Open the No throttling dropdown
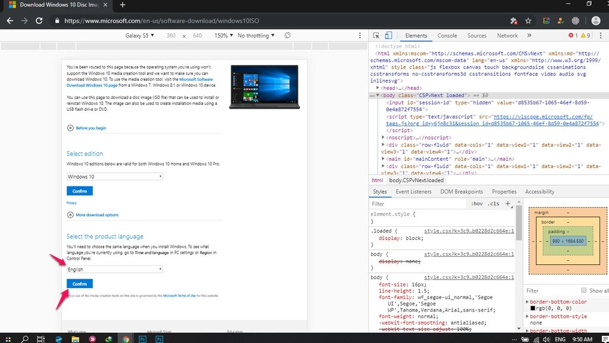Screen dimensions: 609x343 tap(256, 35)
